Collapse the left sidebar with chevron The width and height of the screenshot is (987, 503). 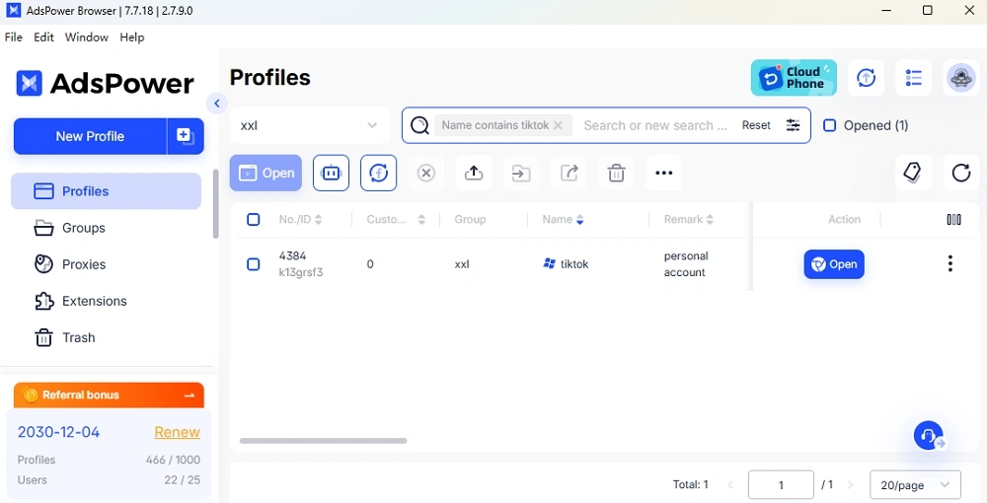[217, 104]
